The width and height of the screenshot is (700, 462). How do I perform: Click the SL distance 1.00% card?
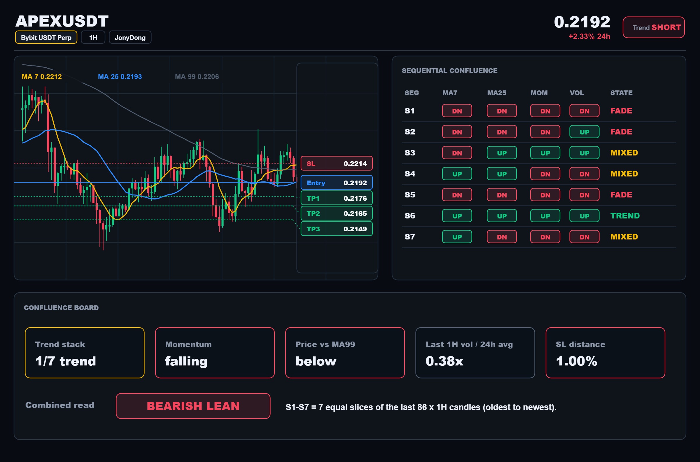coord(605,353)
